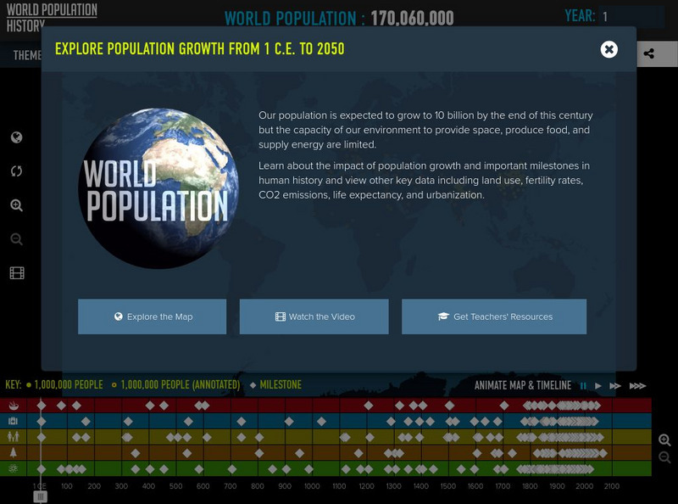The height and width of the screenshot is (504, 678).
Task: Click the Watch the Video button
Action: 314,316
